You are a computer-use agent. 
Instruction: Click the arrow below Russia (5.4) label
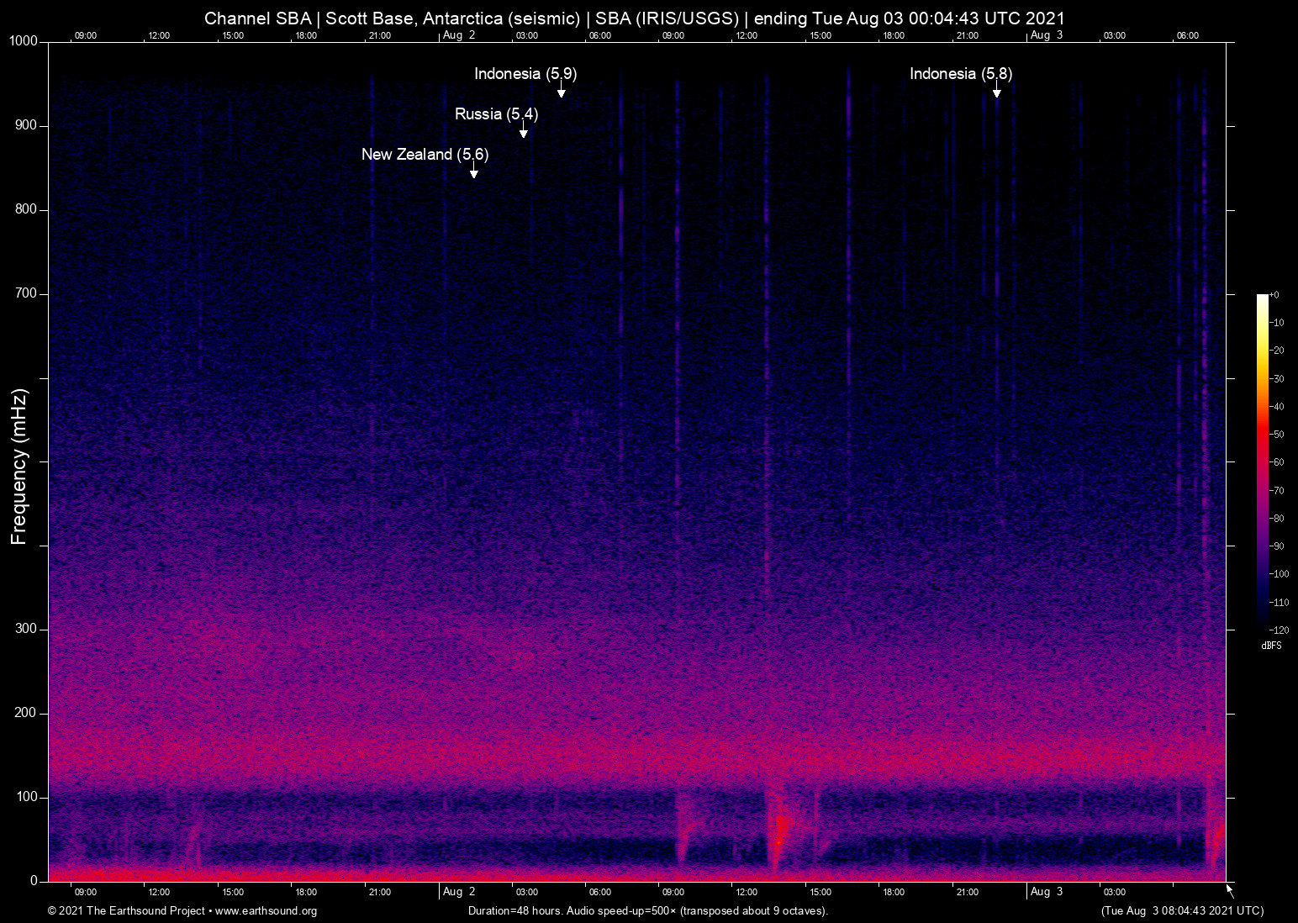tap(523, 130)
